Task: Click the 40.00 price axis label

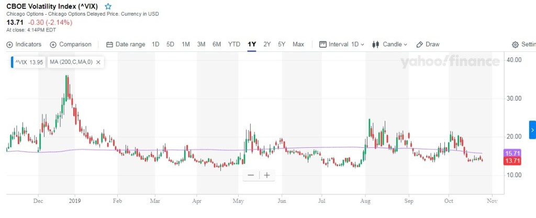Action: tap(514, 60)
